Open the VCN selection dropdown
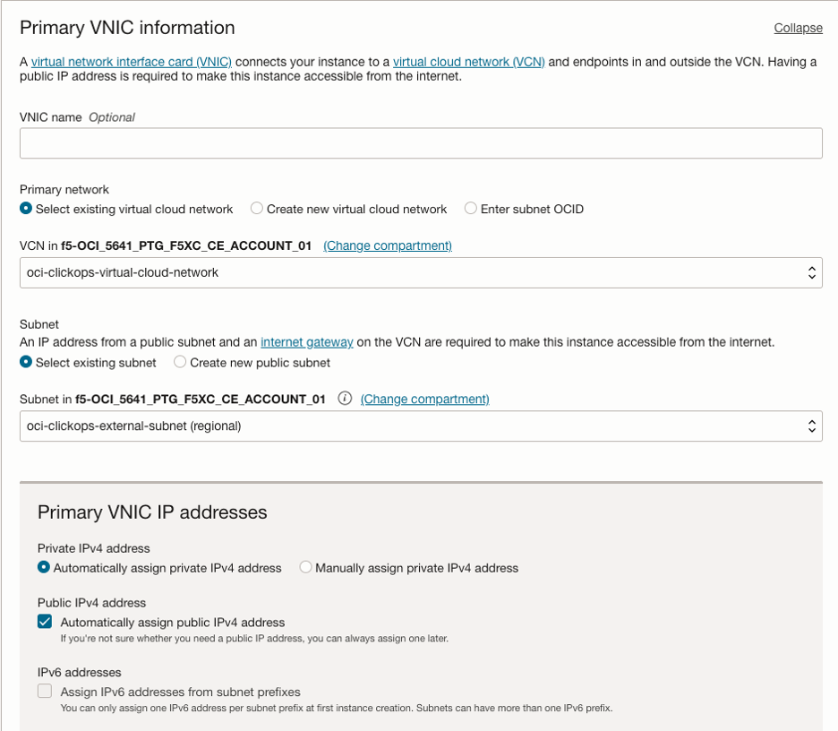The height and width of the screenshot is (731, 838). [x=421, y=272]
